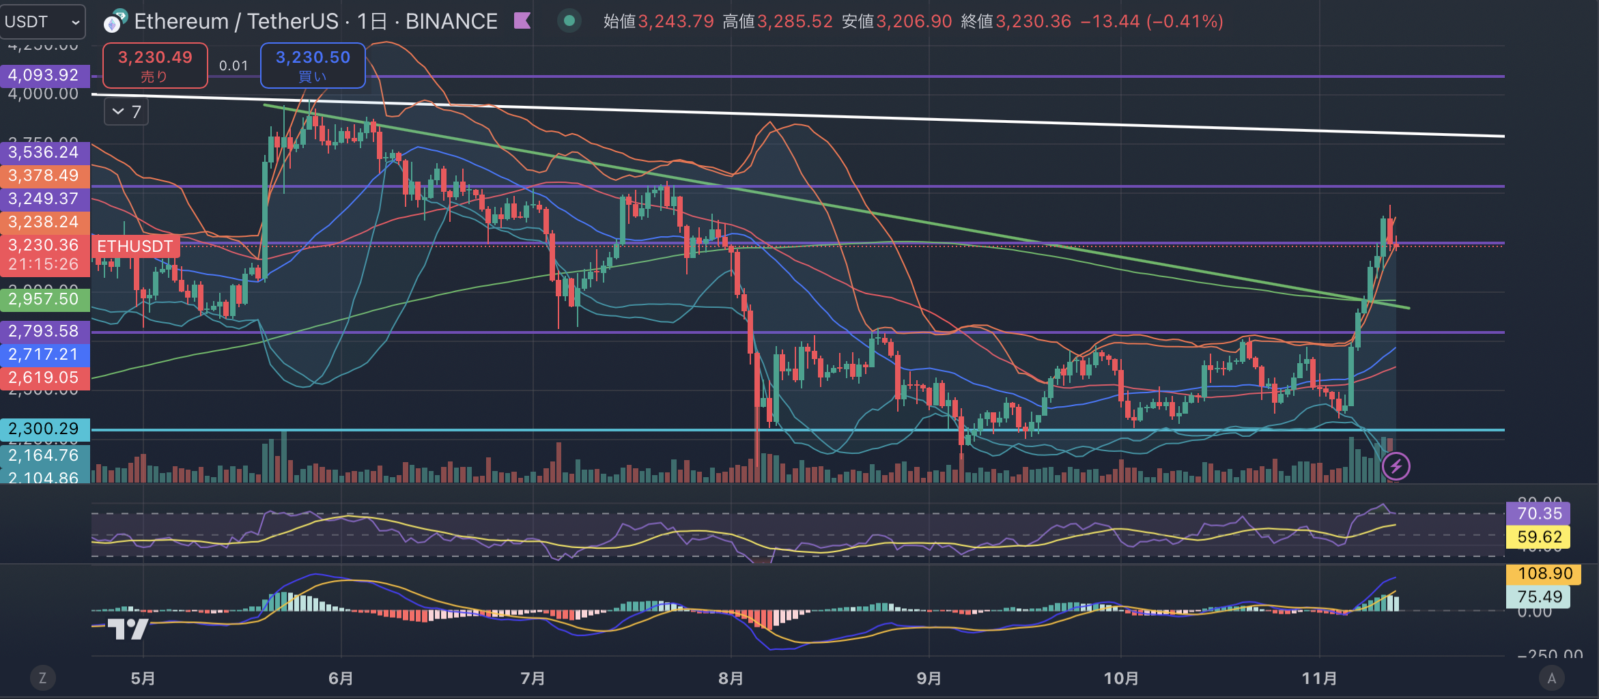Click the 3,230.36 current price label
Image resolution: width=1599 pixels, height=699 pixels.
coord(45,245)
